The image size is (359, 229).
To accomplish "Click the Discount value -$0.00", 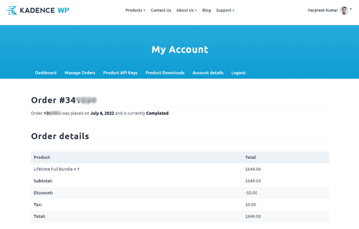I will (x=251, y=193).
